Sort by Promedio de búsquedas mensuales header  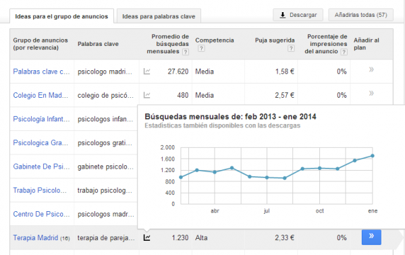tap(167, 44)
